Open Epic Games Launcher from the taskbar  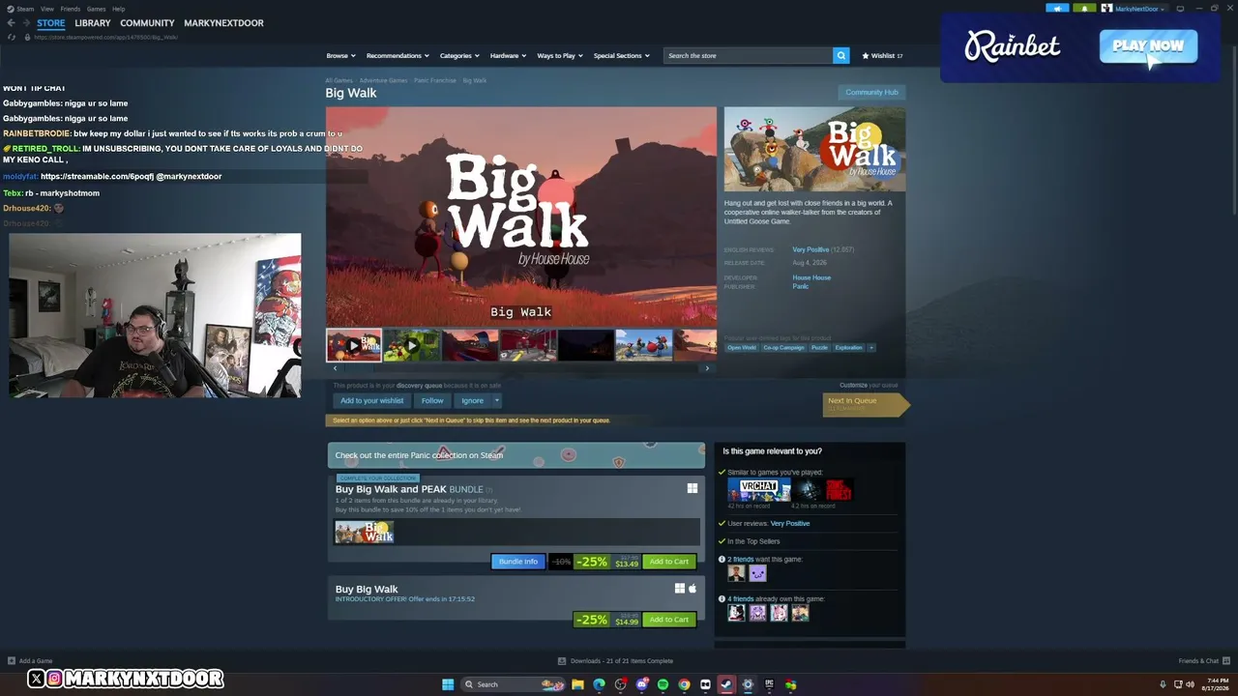(769, 684)
